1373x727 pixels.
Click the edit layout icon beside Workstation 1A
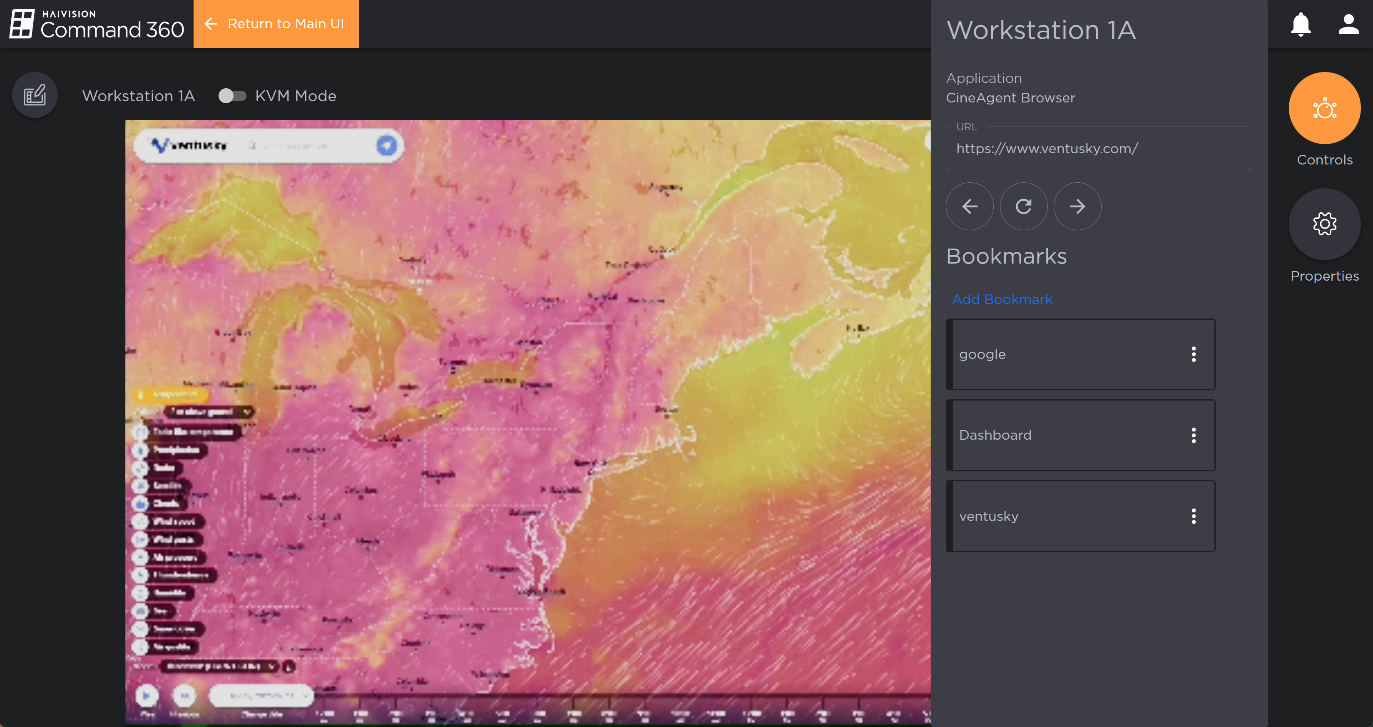coord(35,95)
